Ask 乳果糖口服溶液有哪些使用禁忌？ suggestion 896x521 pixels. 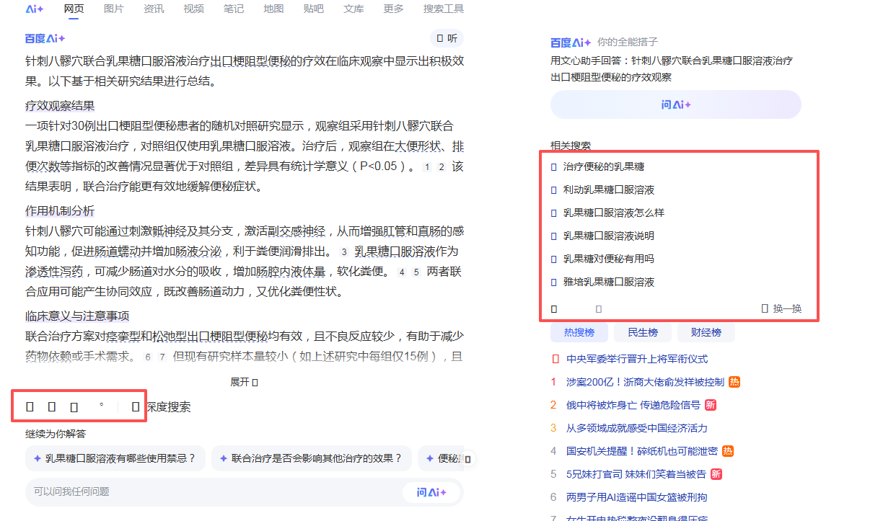(115, 458)
